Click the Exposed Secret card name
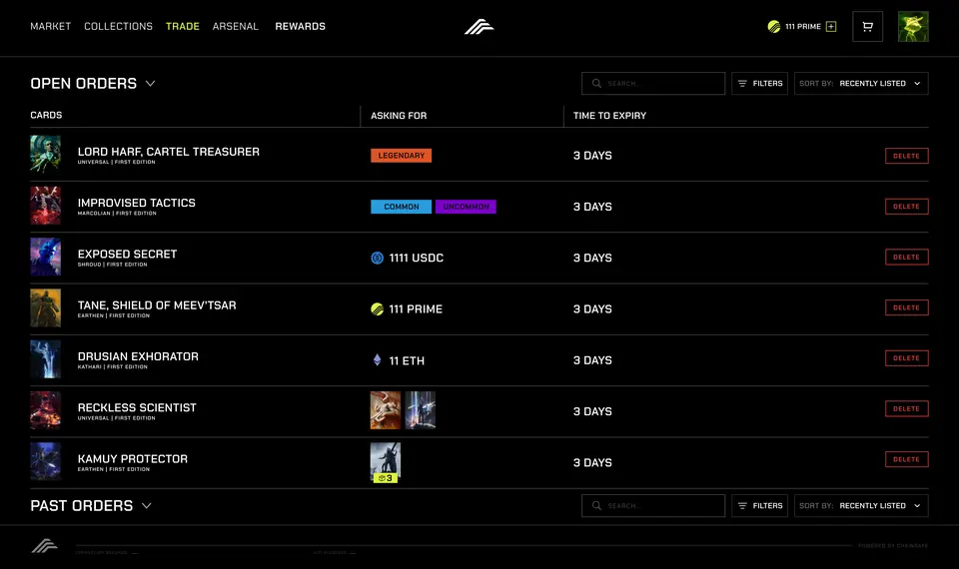959x569 pixels. click(x=127, y=255)
